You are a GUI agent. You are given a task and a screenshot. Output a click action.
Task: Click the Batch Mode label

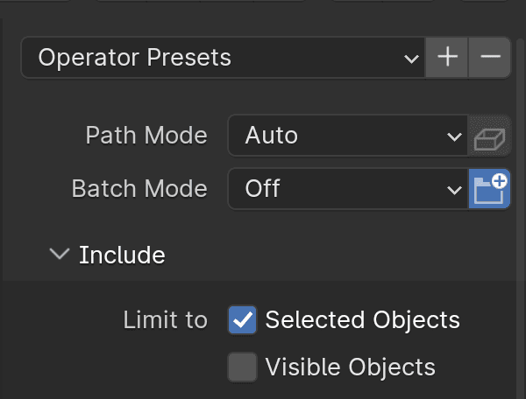pos(139,188)
